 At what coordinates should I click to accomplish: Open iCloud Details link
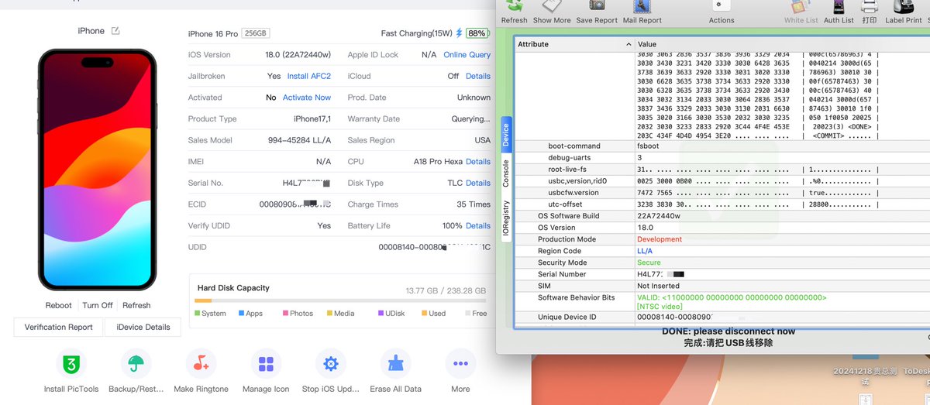pyautogui.click(x=478, y=76)
